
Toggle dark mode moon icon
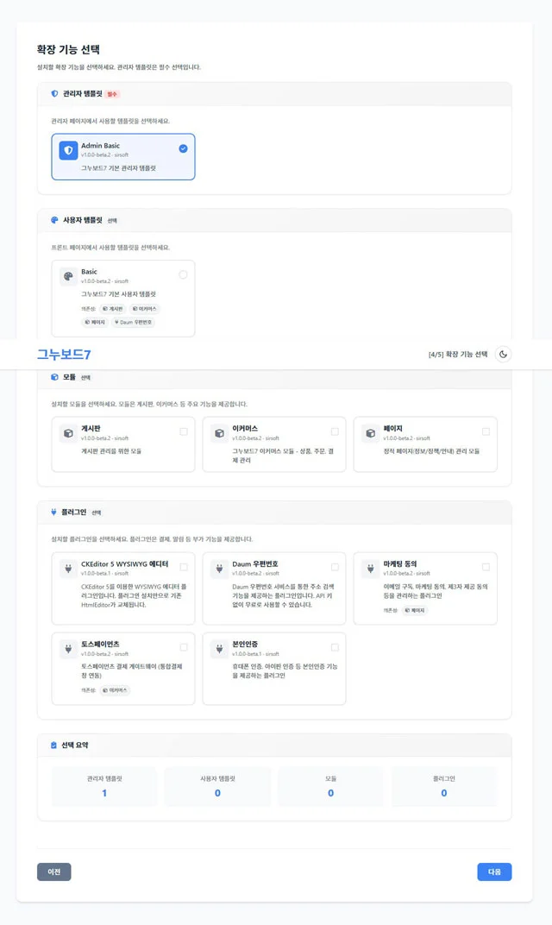tap(503, 355)
